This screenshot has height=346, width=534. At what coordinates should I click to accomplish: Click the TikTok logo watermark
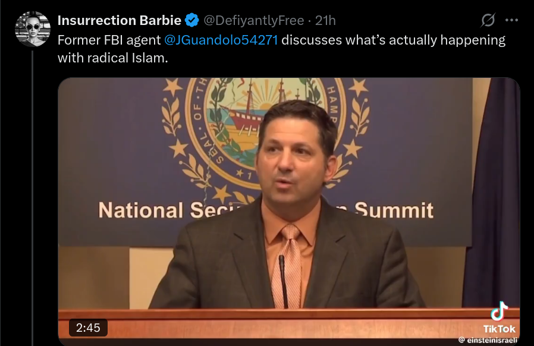(500, 317)
